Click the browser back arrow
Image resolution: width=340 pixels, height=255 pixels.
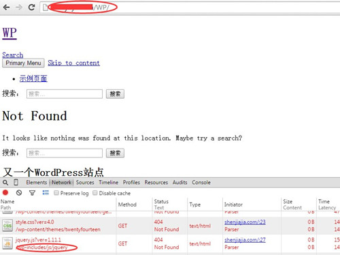pos(6,7)
